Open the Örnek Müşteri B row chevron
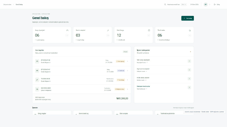This screenshot has width=227, height=127. click(127, 71)
